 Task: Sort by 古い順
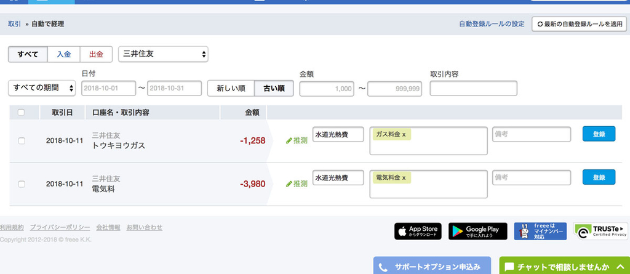274,89
